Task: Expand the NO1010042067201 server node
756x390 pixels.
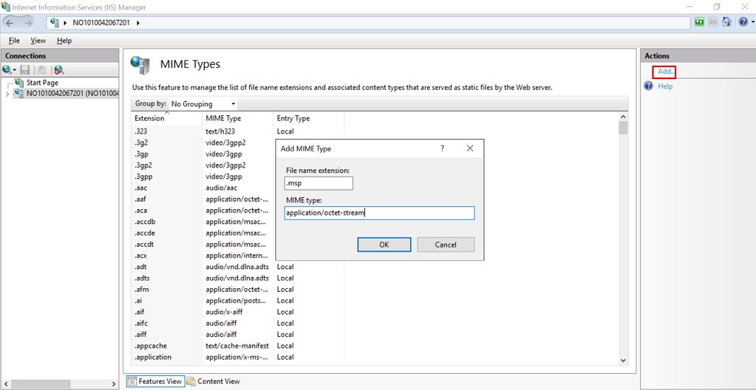Action: pos(7,94)
